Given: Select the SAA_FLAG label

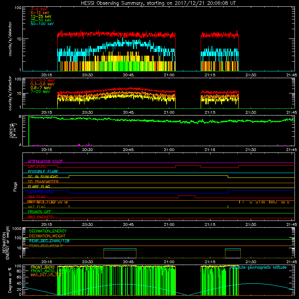Looking at the screenshot, I should click(x=37, y=197).
